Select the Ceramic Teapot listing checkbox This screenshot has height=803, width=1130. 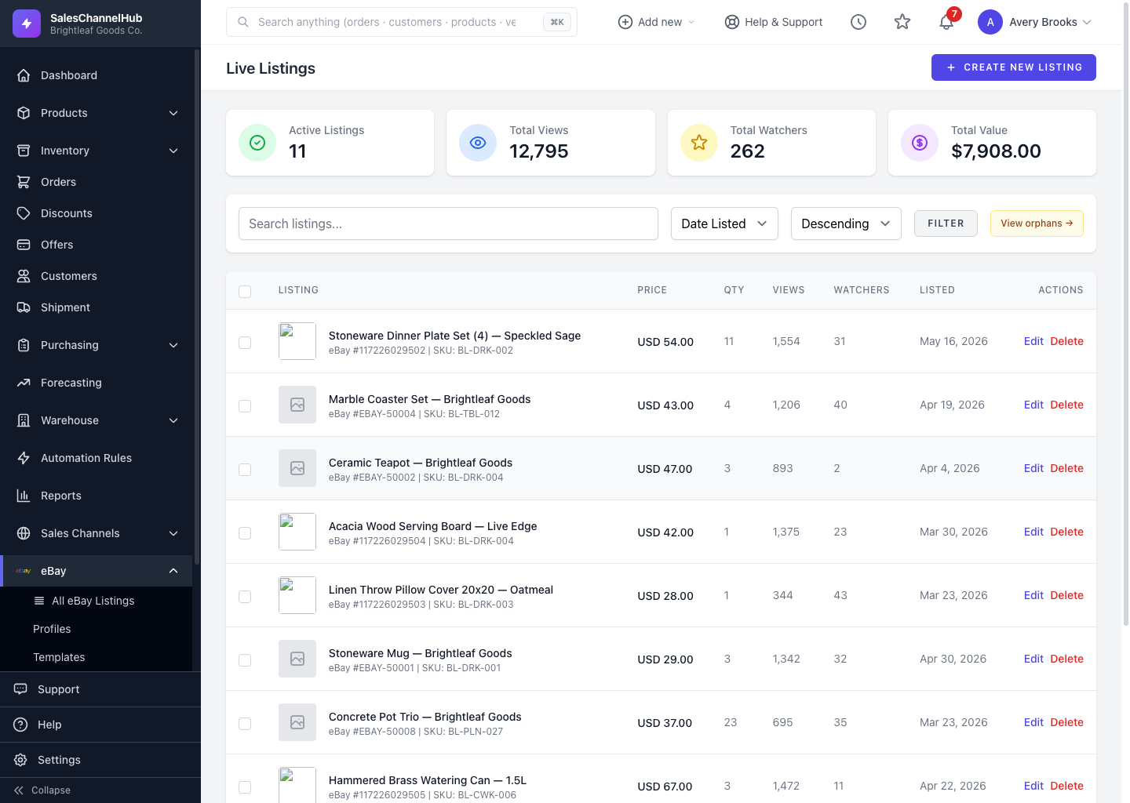click(x=245, y=470)
